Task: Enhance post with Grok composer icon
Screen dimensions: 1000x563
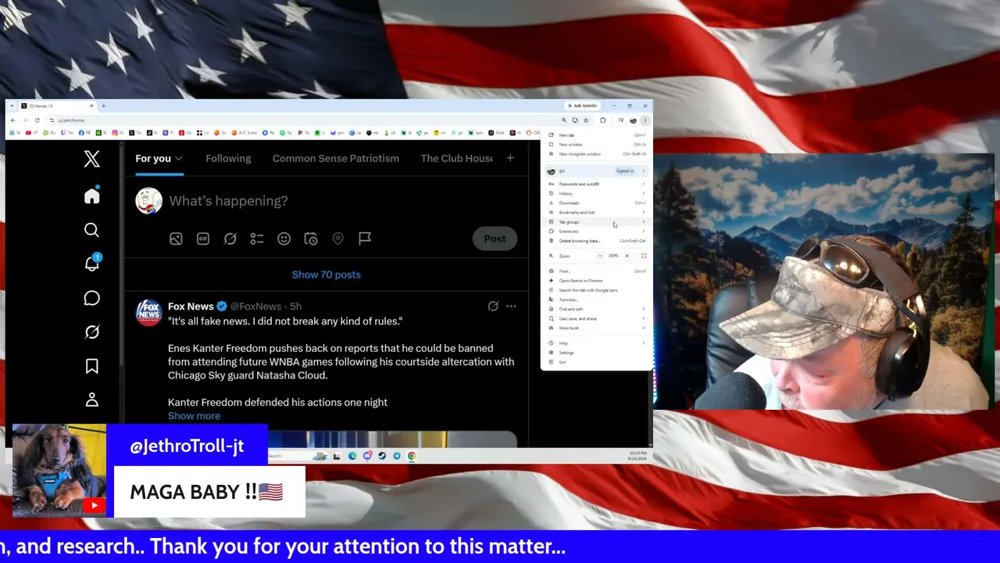Action: (x=230, y=238)
